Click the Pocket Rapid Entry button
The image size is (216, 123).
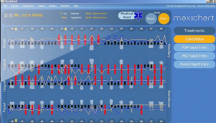194,64
